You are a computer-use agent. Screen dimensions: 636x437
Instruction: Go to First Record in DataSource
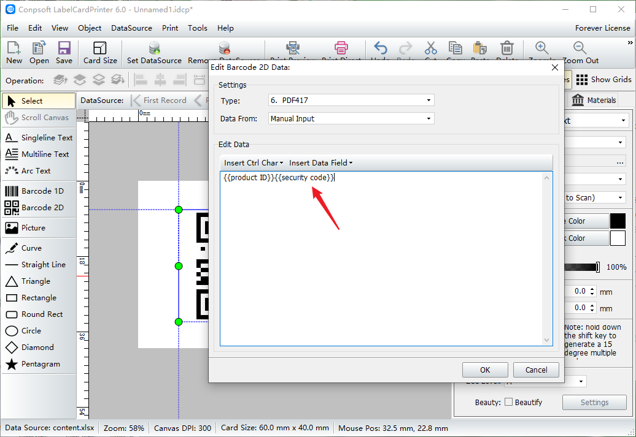point(160,100)
